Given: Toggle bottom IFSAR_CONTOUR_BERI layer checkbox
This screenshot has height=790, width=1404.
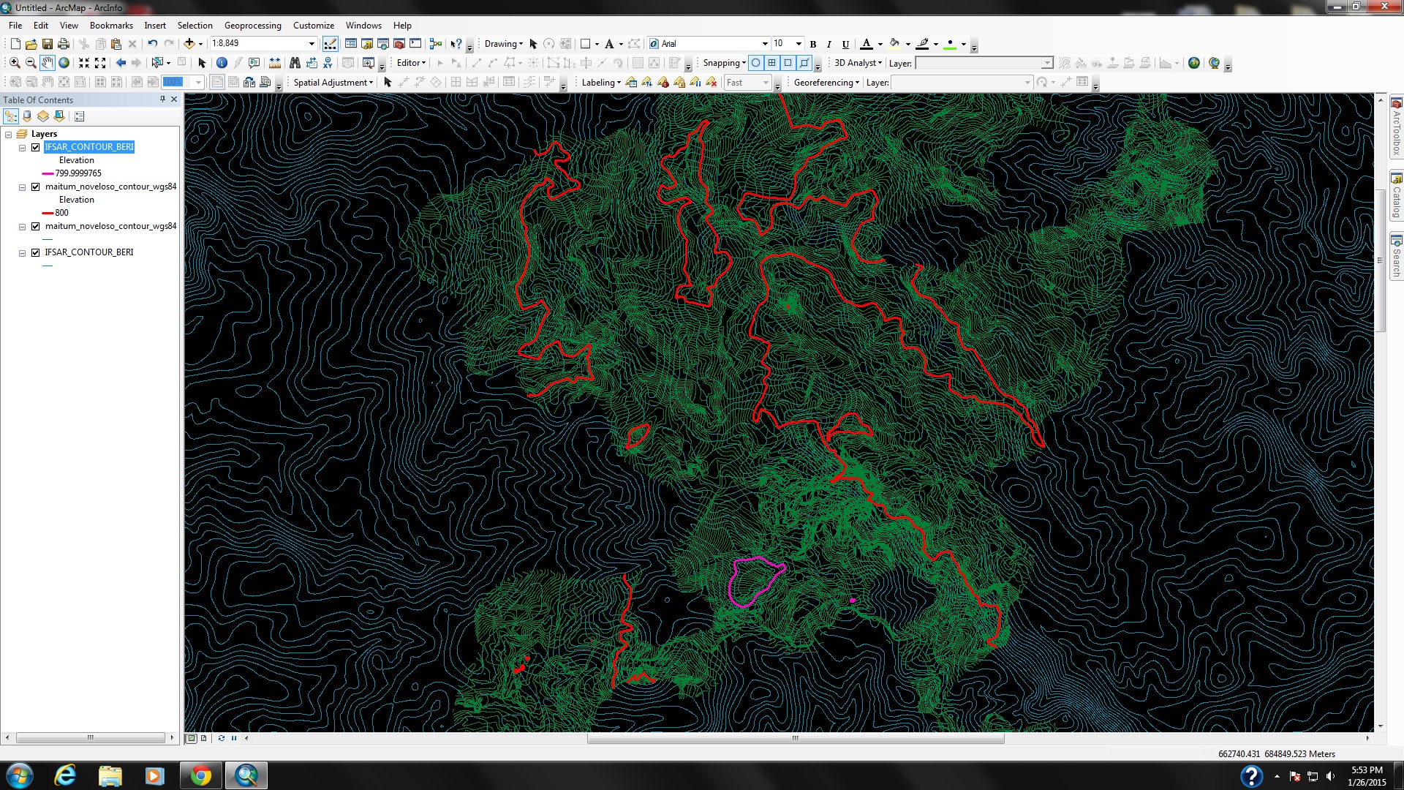Looking at the screenshot, I should [35, 252].
